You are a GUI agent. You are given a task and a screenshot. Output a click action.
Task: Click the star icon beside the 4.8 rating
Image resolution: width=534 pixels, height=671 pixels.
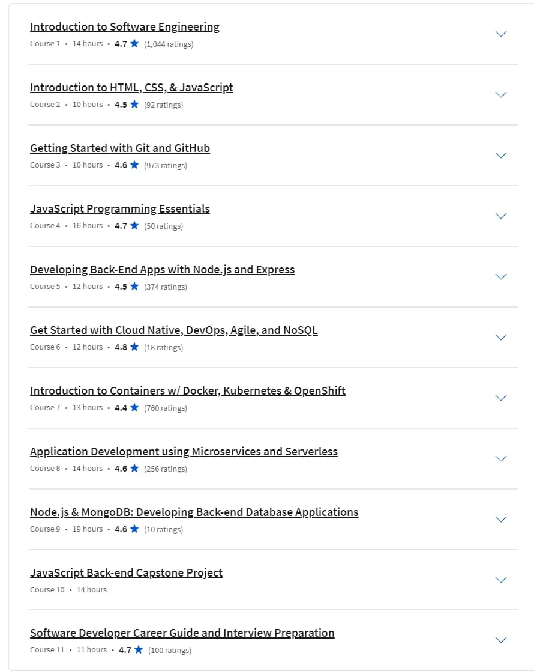pos(134,347)
